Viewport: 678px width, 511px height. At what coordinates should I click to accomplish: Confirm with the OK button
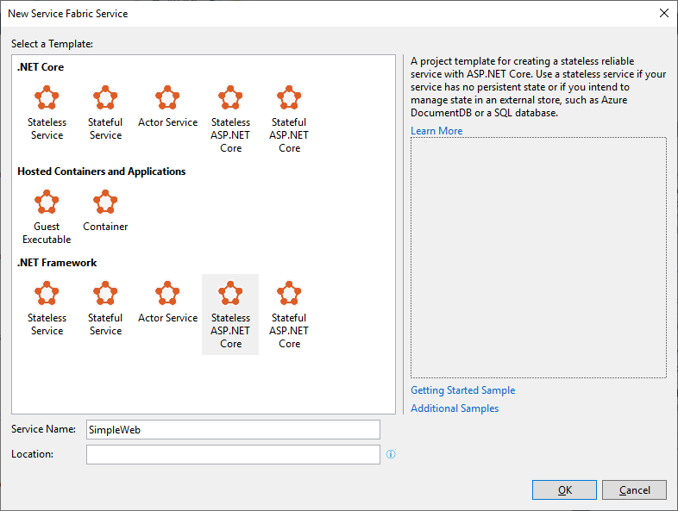tap(564, 489)
